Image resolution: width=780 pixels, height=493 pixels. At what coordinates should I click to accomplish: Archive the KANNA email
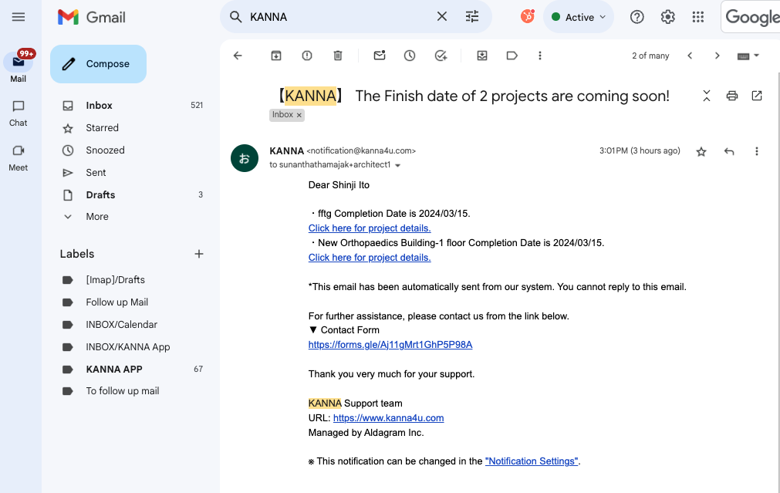pyautogui.click(x=275, y=55)
